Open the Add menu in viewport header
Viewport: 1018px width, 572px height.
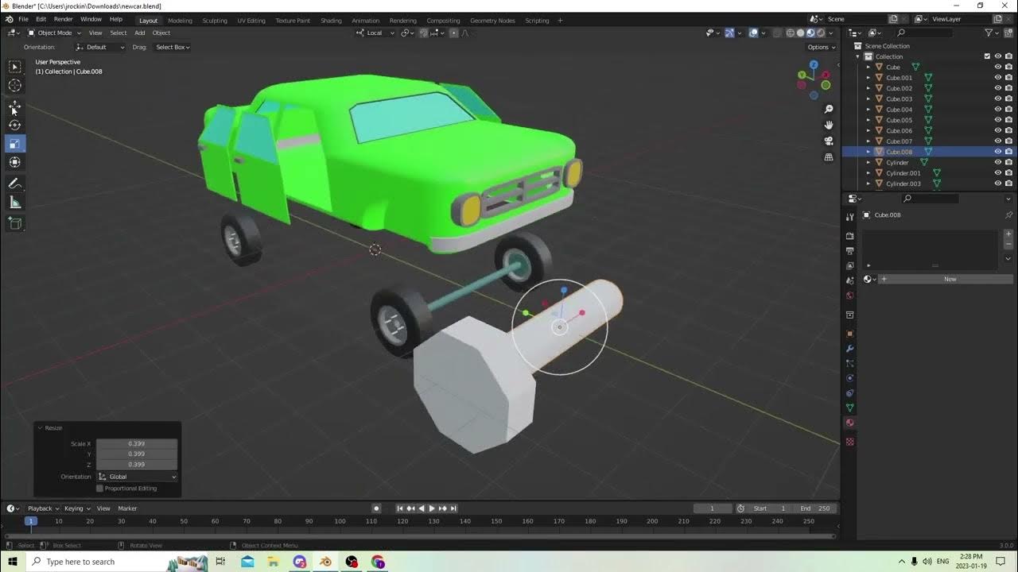pos(140,33)
